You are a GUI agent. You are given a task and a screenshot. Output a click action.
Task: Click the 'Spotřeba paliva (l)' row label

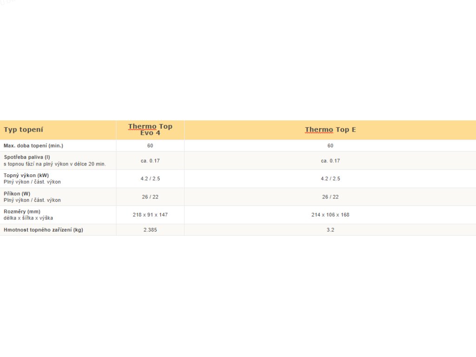click(27, 157)
